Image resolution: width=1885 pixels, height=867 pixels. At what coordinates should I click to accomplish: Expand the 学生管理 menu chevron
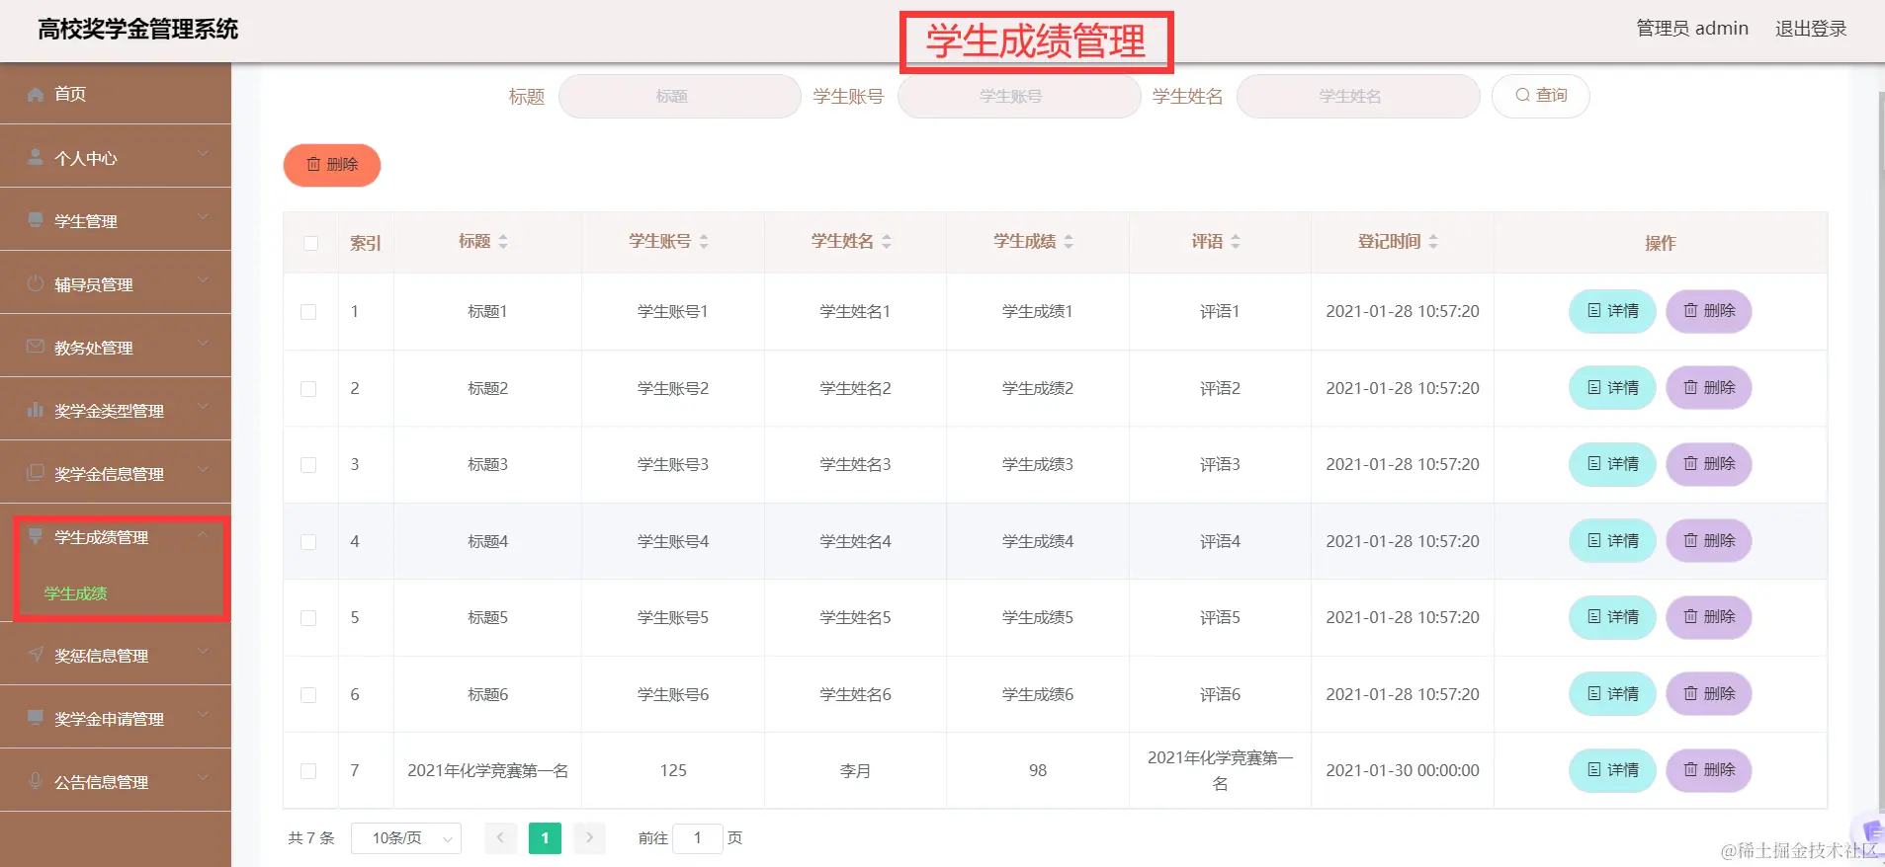coord(203,218)
